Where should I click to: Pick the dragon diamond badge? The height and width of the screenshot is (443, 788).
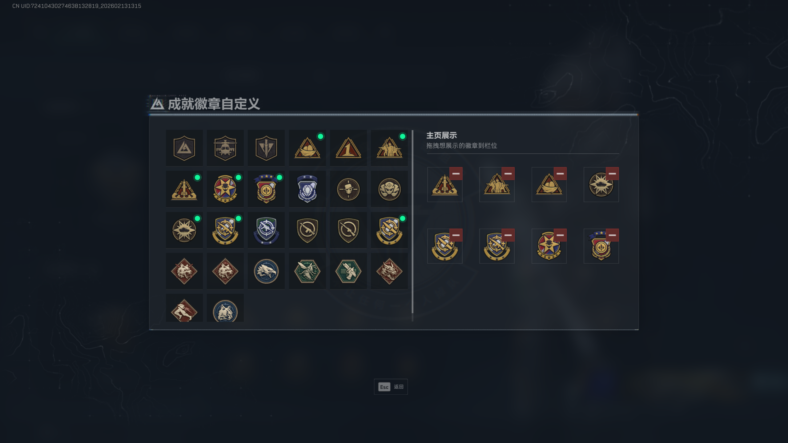pyautogui.click(x=389, y=271)
